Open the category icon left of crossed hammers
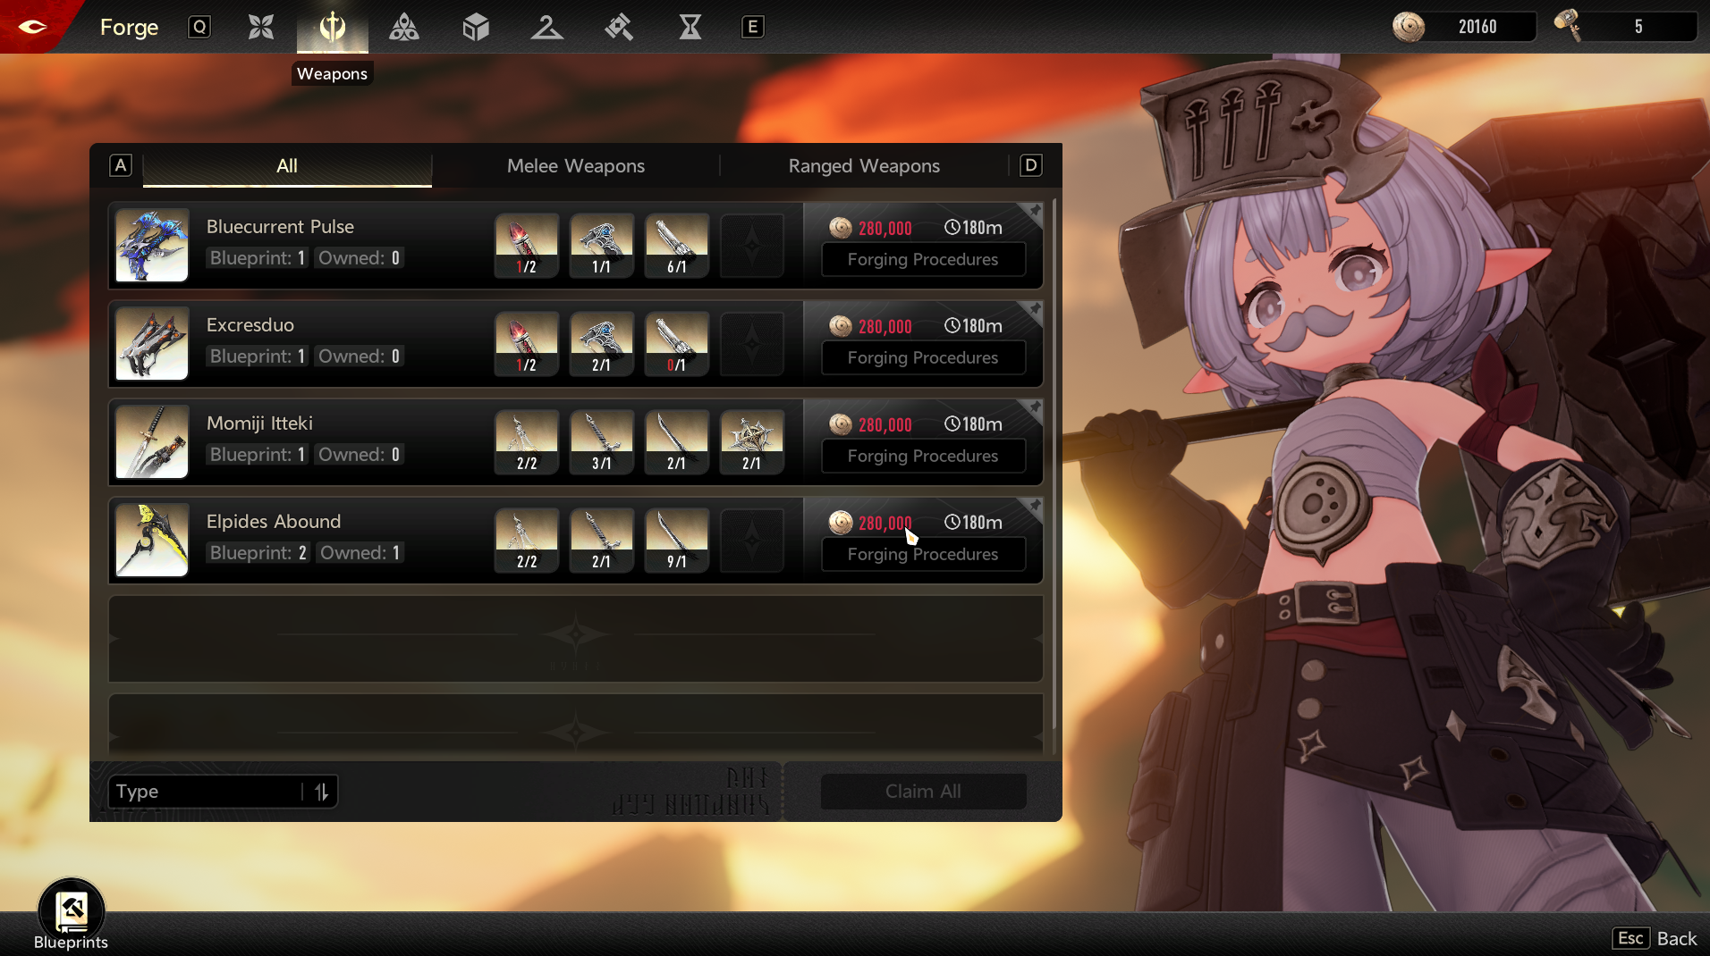The width and height of the screenshot is (1710, 956). 547,27
